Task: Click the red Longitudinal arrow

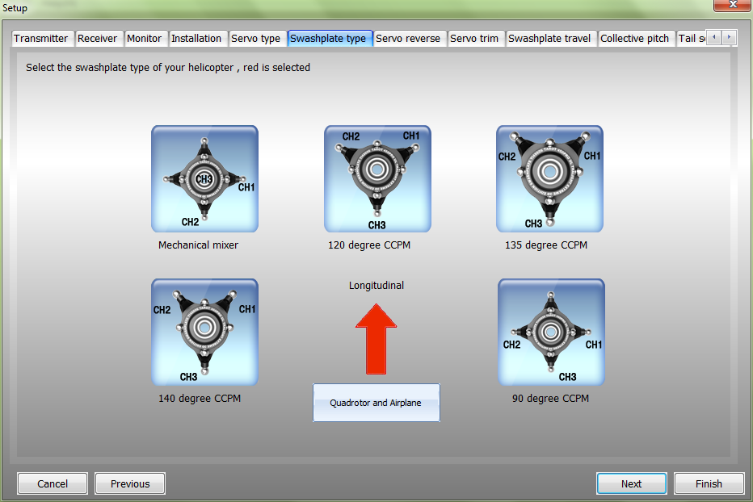Action: (x=376, y=338)
